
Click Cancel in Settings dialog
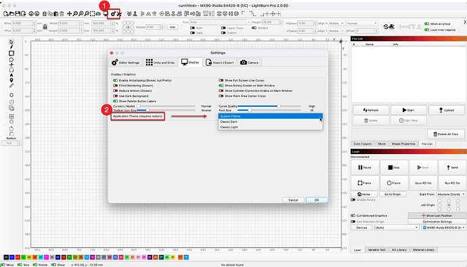pyautogui.click(x=293, y=200)
